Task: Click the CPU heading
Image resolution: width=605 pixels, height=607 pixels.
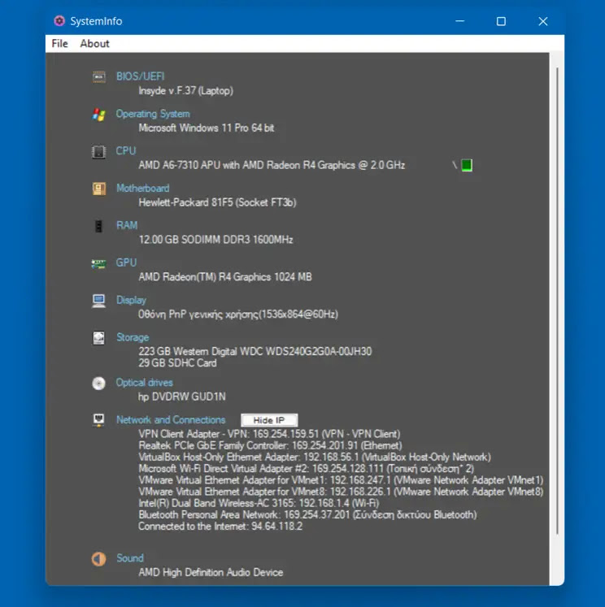Action: coord(126,151)
